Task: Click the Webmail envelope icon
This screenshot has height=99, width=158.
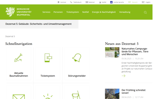Action: click(87, 2)
